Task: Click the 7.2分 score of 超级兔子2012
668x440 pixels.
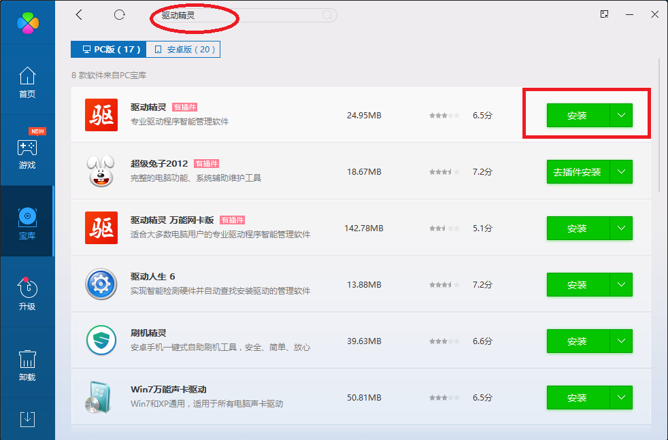Action: pos(482,171)
